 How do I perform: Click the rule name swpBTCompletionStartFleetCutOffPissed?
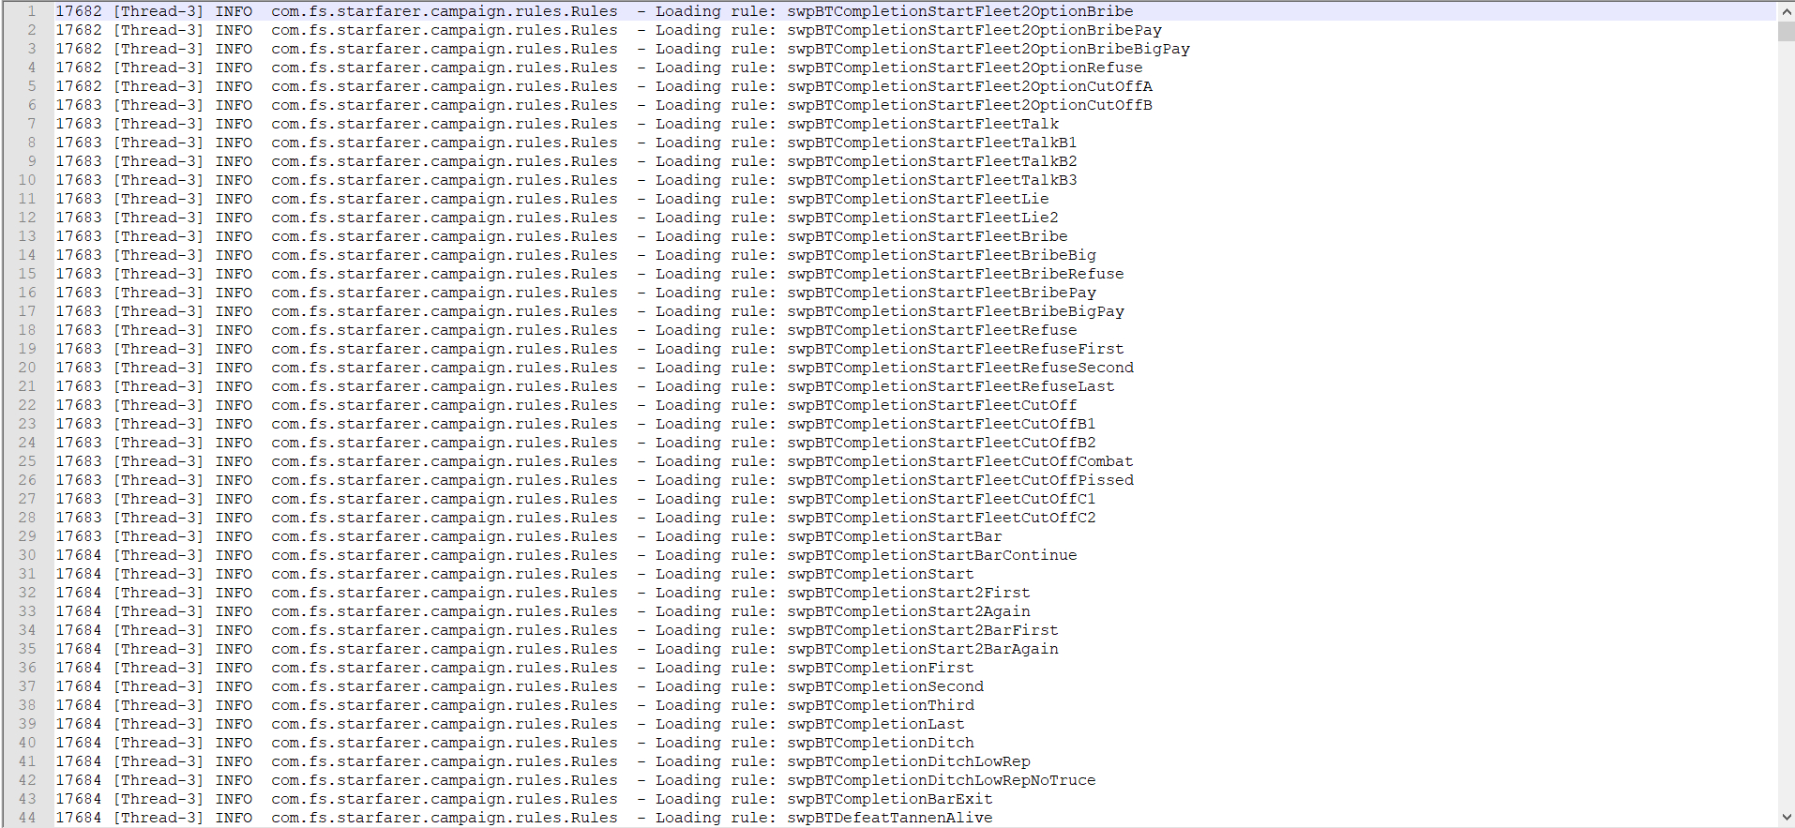pos(959,480)
